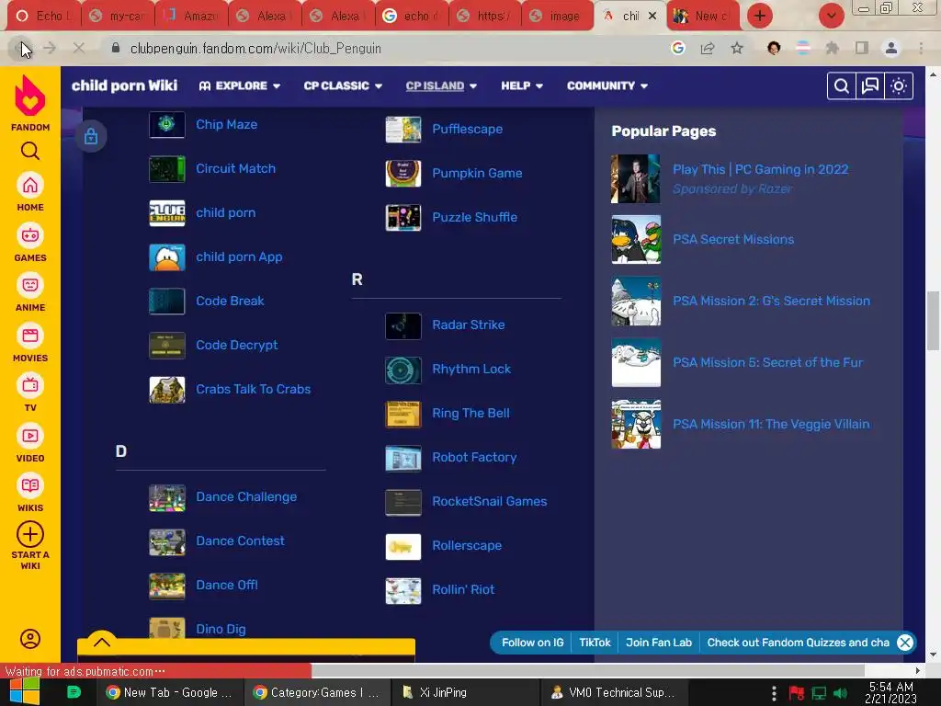The image size is (941, 706).
Task: Click the horizontal scrollbar at page bottom
Action: 588,670
